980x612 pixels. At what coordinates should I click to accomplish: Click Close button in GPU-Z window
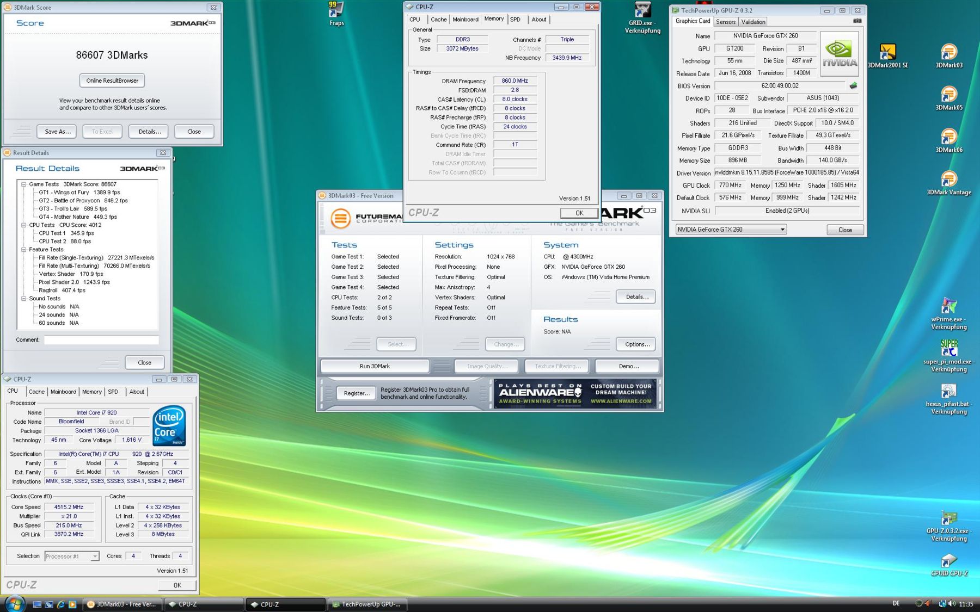(845, 230)
